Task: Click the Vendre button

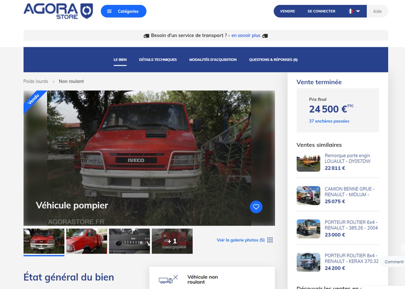Action: click(287, 11)
